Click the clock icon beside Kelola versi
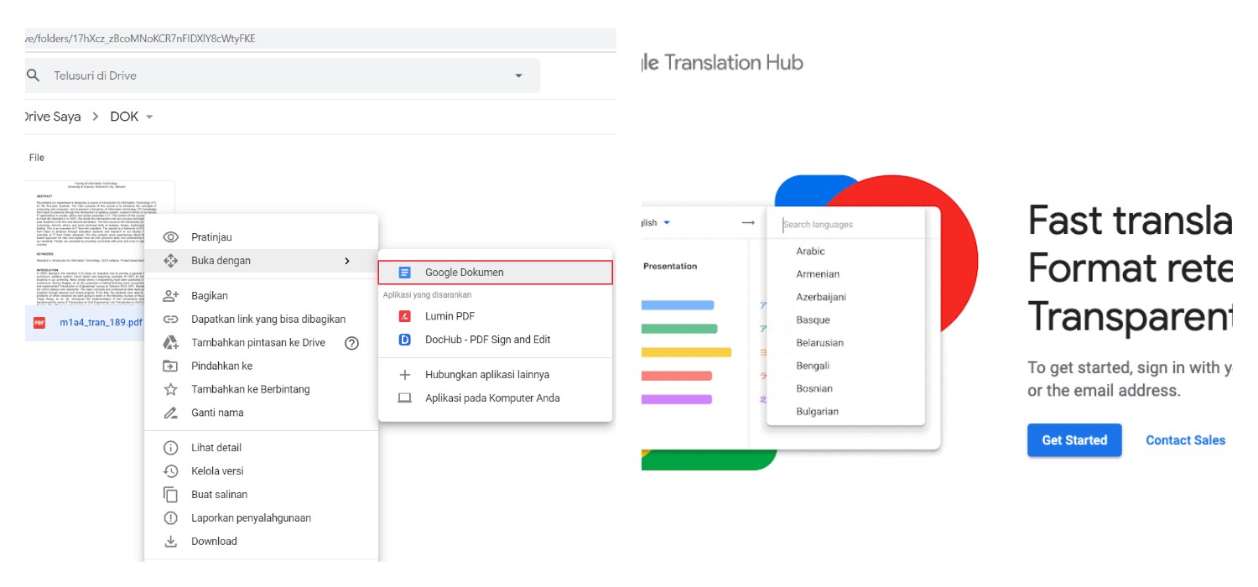The height and width of the screenshot is (587, 1258). click(x=171, y=470)
